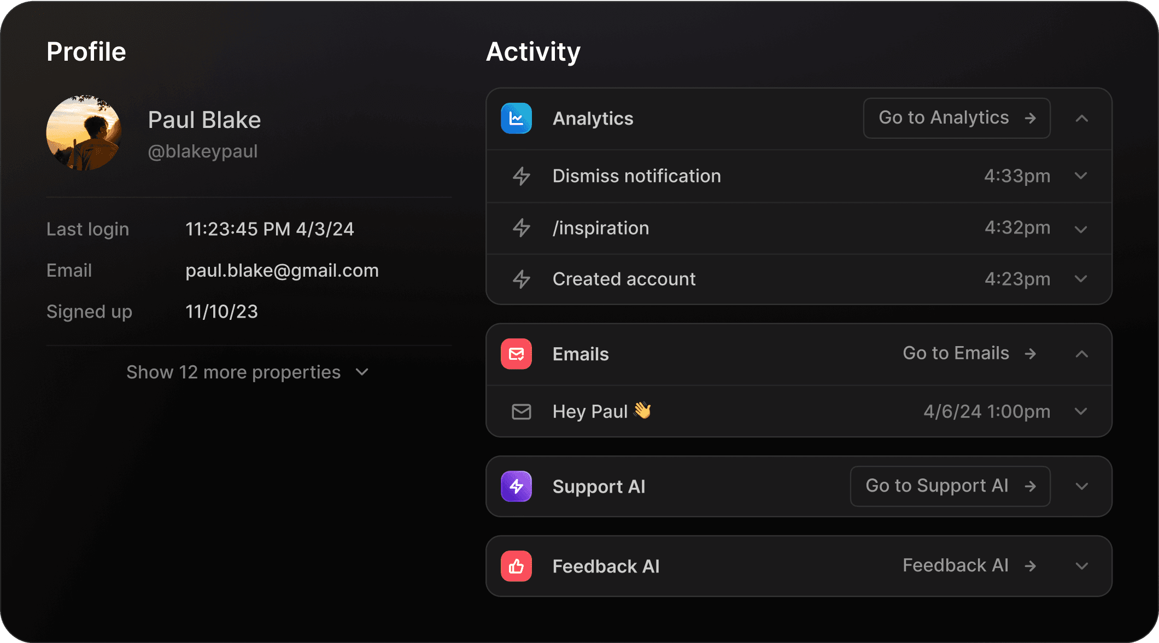Click lightning icon beside Dismiss notification
The height and width of the screenshot is (643, 1159).
521,176
